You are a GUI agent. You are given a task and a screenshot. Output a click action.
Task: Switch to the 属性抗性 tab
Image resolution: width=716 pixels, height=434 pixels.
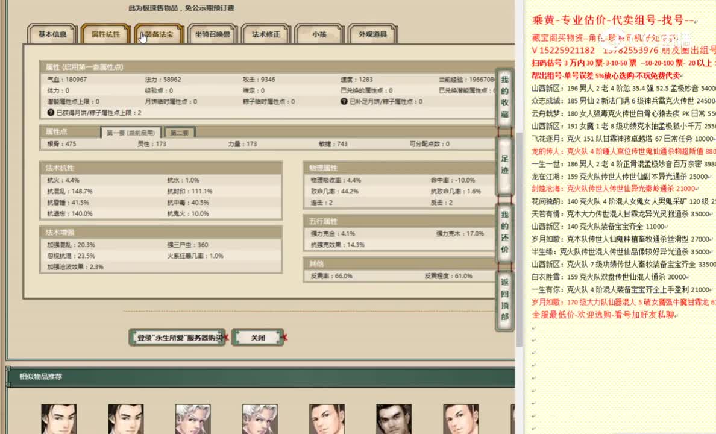pos(105,34)
